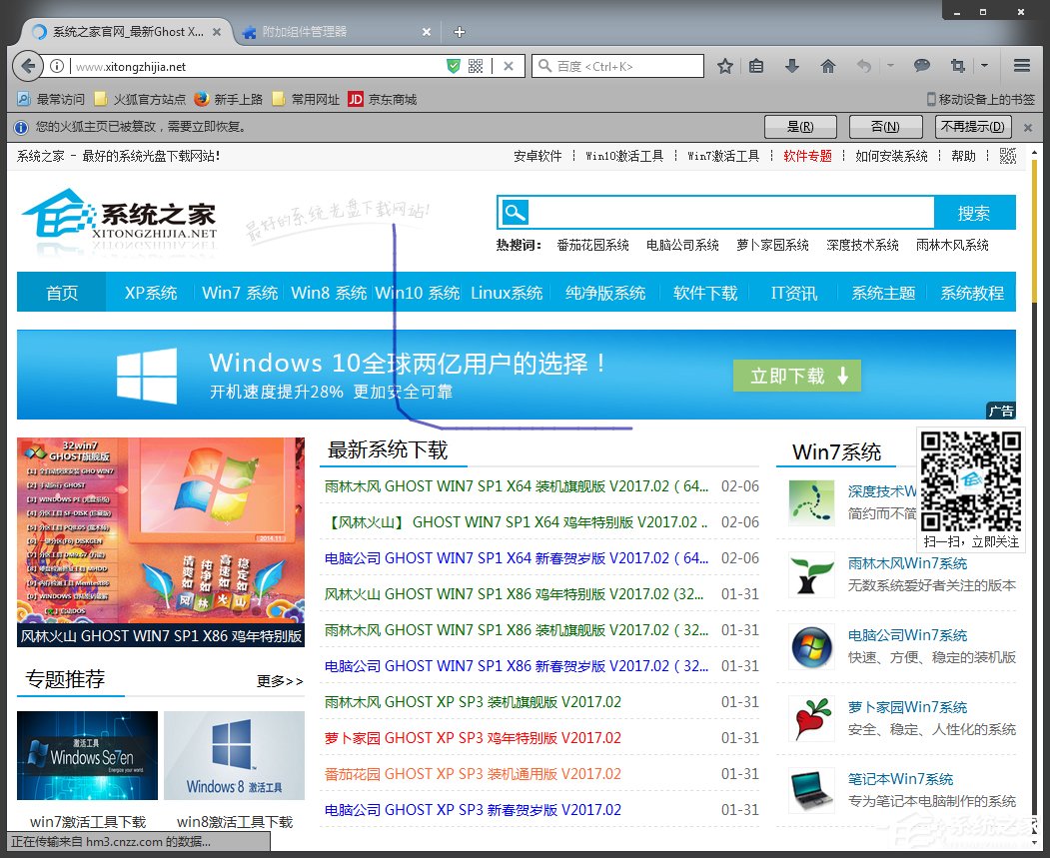Select the screenshot crop toolbar icon
This screenshot has width=1050, height=858.
957,65
